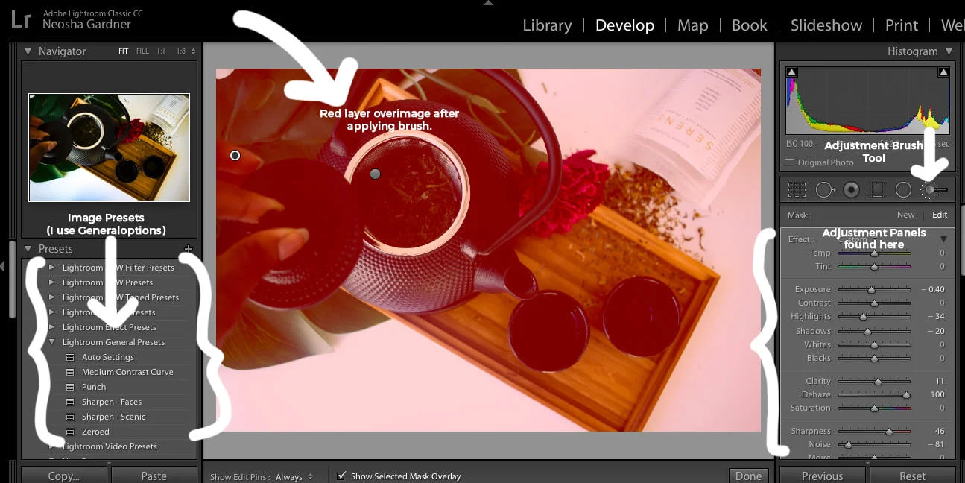Screen dimensions: 965x483
Task: Open the Book module
Action: pyautogui.click(x=749, y=25)
